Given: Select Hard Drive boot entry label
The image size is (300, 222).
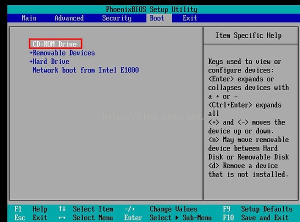Looking at the screenshot, I should pos(51,61).
